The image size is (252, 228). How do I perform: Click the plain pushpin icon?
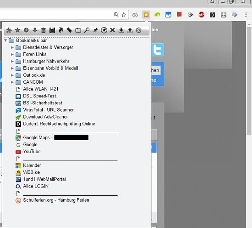click(95, 30)
